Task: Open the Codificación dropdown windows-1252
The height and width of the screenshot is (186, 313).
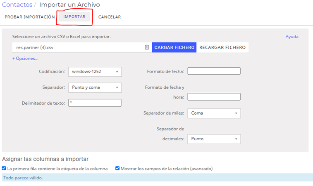Action: tap(95, 72)
